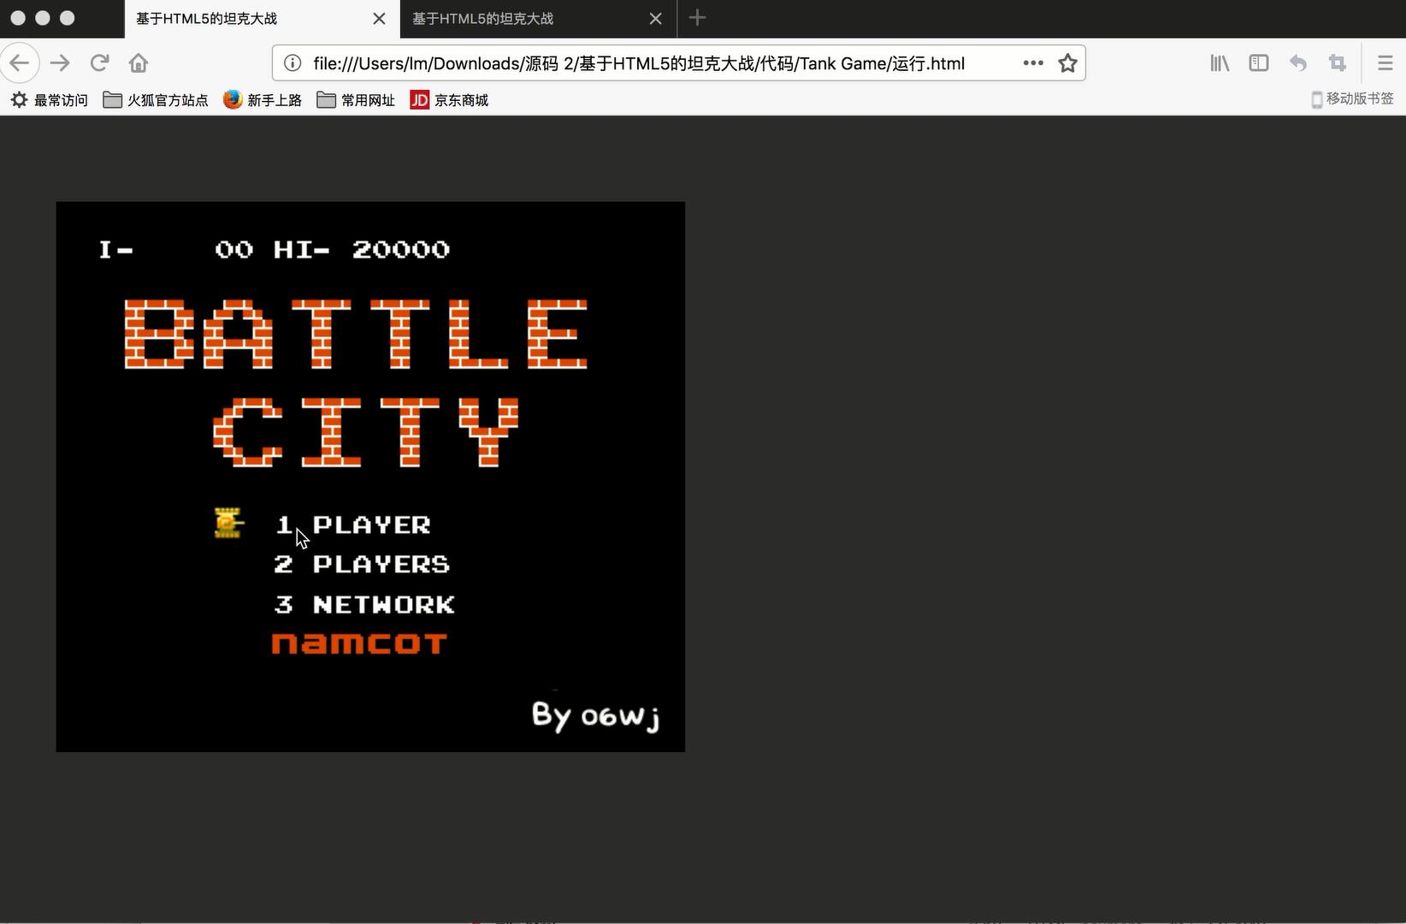Click the yellow tank selector cursor
Viewport: 1406px width, 924px height.
pos(228,523)
